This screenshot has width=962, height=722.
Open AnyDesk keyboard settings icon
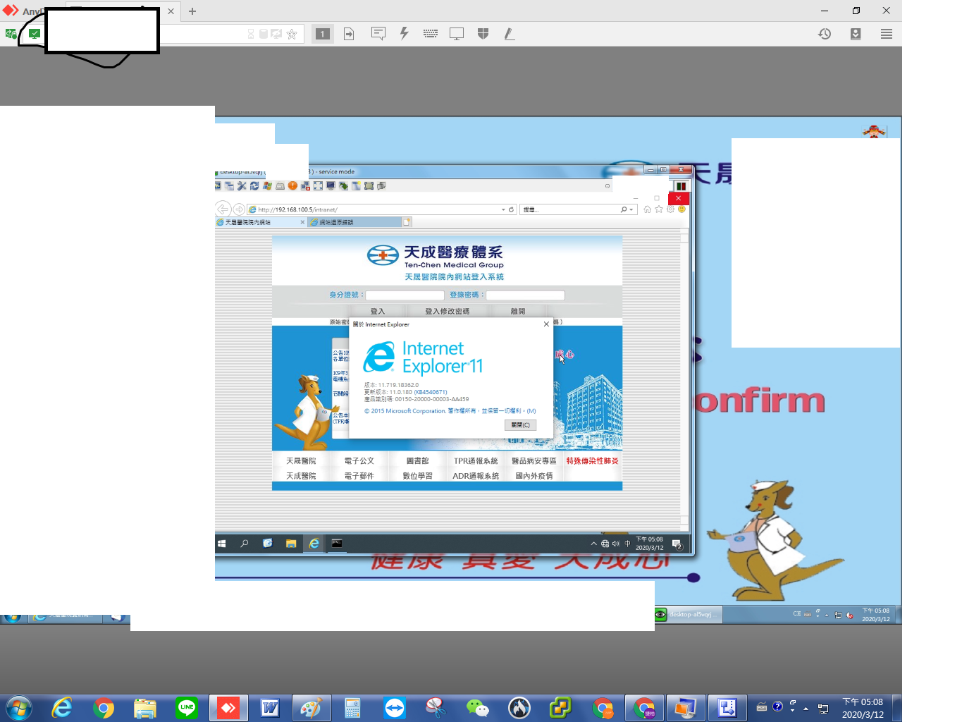(431, 33)
